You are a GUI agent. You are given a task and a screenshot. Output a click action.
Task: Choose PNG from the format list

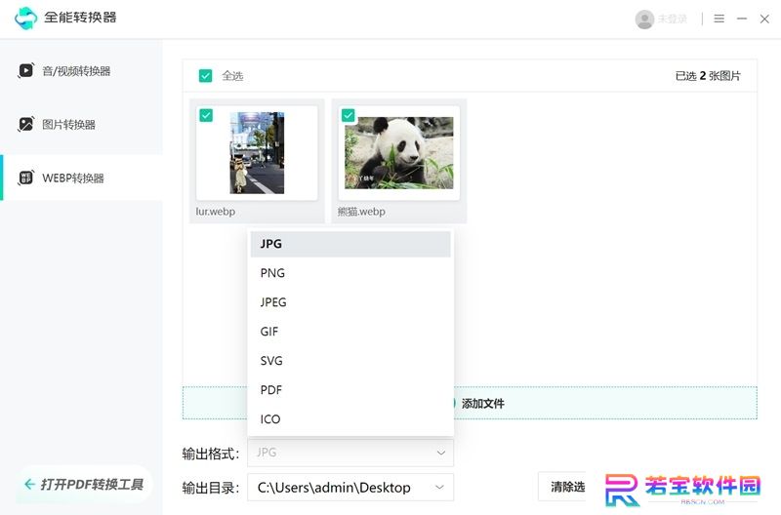(x=350, y=273)
